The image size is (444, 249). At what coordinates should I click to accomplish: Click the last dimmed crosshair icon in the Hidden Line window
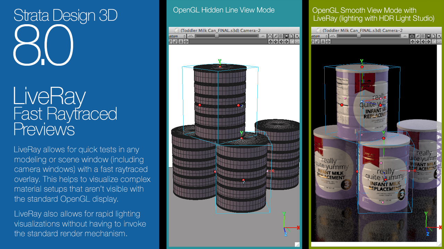297,41
